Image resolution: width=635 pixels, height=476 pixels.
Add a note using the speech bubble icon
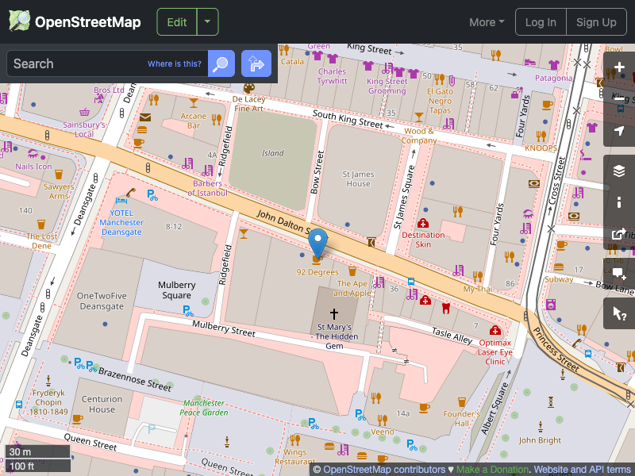point(618,274)
